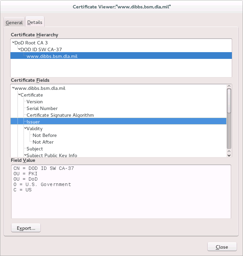Viewport: 243px width, 256px height.
Task: Click the Export... button
Action: click(x=26, y=228)
